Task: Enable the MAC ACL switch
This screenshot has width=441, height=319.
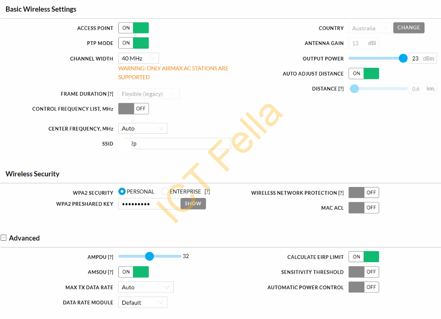Action: point(364,208)
